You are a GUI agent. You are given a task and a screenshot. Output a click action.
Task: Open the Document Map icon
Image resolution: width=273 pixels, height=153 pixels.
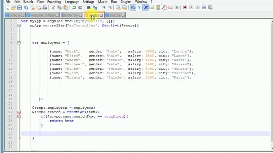158,8
